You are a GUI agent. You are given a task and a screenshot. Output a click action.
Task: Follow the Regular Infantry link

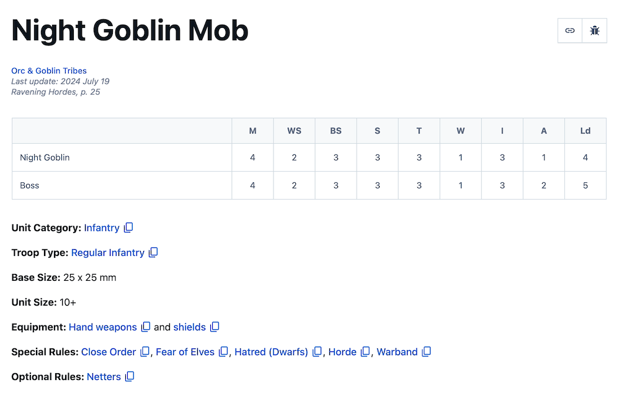(108, 253)
